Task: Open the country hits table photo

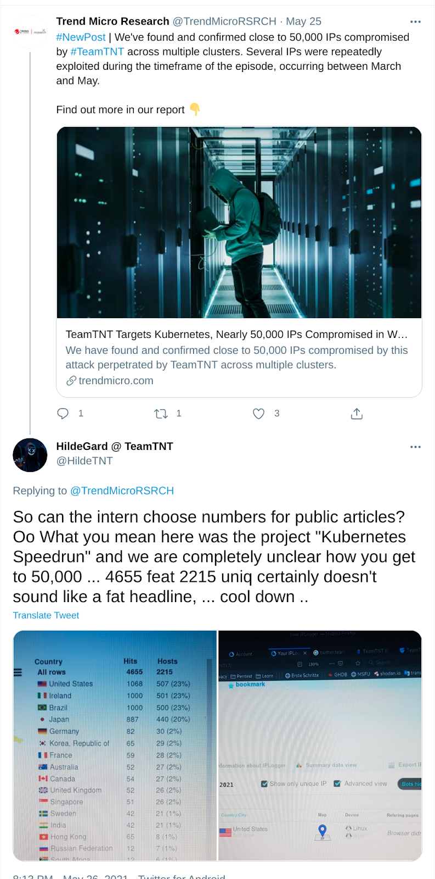Action: click(115, 746)
